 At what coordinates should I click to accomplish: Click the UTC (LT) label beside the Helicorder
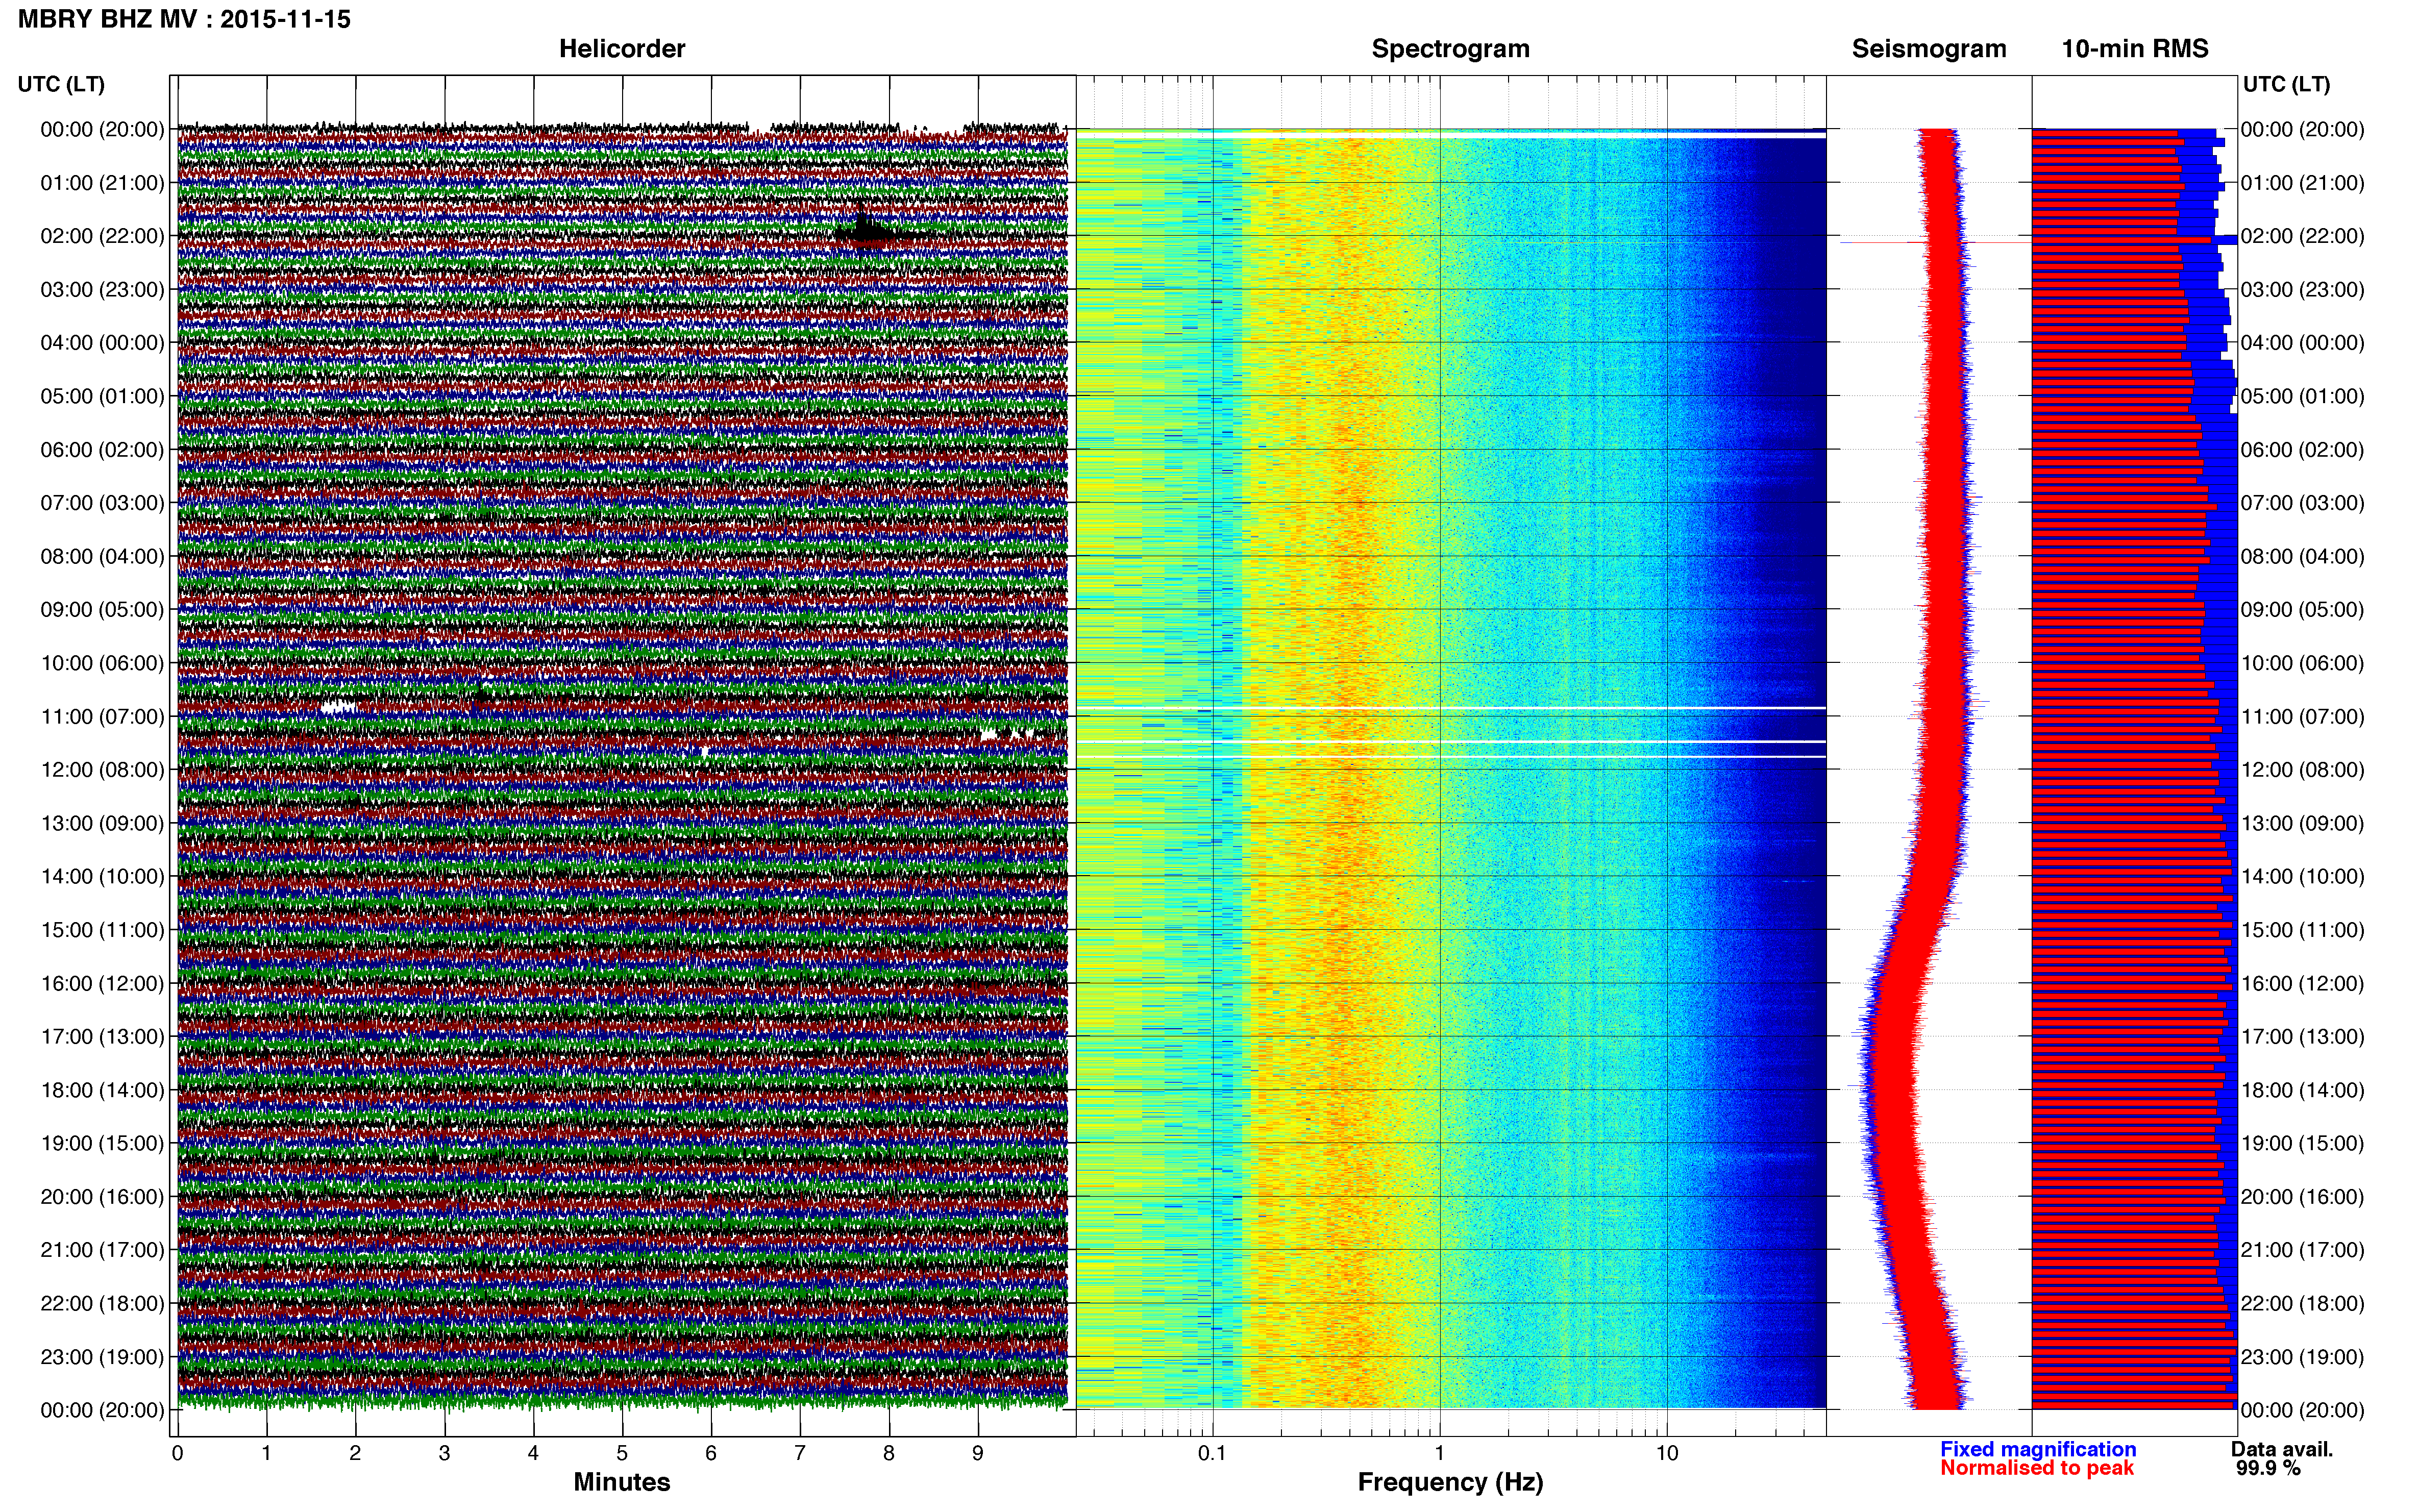click(x=61, y=84)
